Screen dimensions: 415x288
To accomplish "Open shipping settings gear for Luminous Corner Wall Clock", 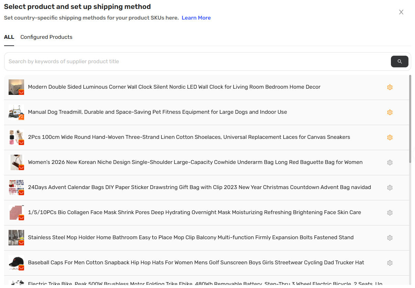I will [390, 87].
